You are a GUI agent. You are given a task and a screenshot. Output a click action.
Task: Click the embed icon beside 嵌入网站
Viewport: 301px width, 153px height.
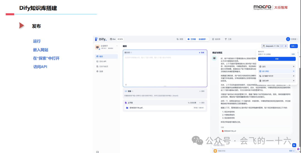[x=260, y=71]
